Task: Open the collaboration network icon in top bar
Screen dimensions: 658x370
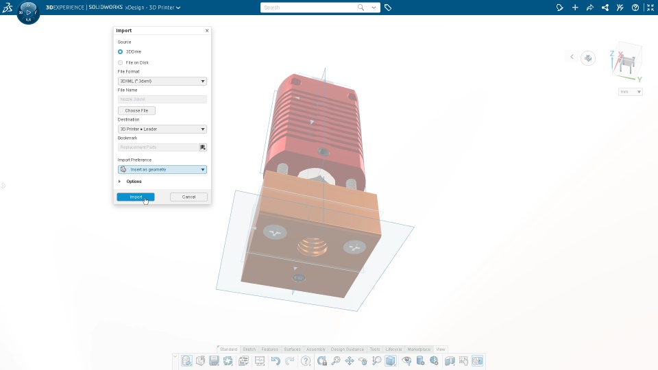Action: pos(605,8)
